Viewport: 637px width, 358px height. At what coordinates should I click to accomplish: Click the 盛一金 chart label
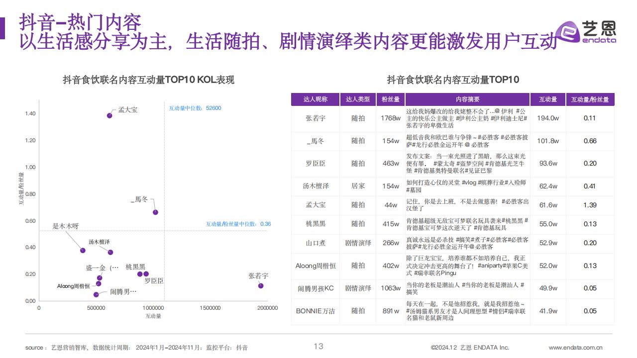[x=102, y=268]
